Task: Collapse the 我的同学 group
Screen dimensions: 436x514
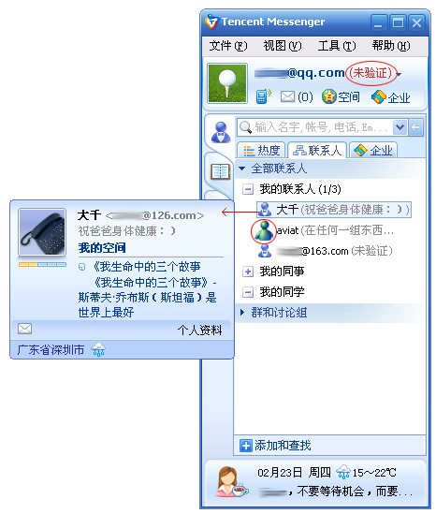Action: pos(248,292)
